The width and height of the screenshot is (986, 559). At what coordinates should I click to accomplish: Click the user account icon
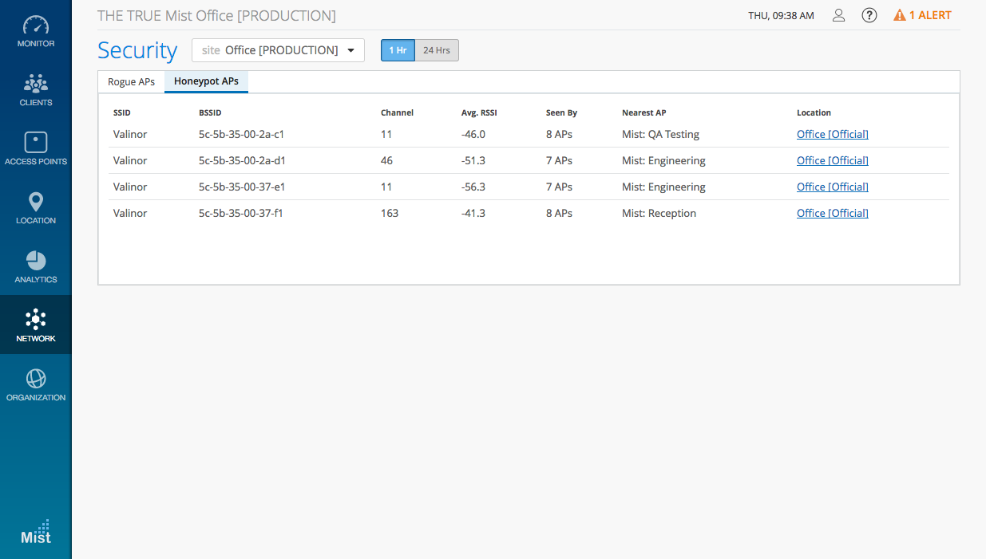838,15
